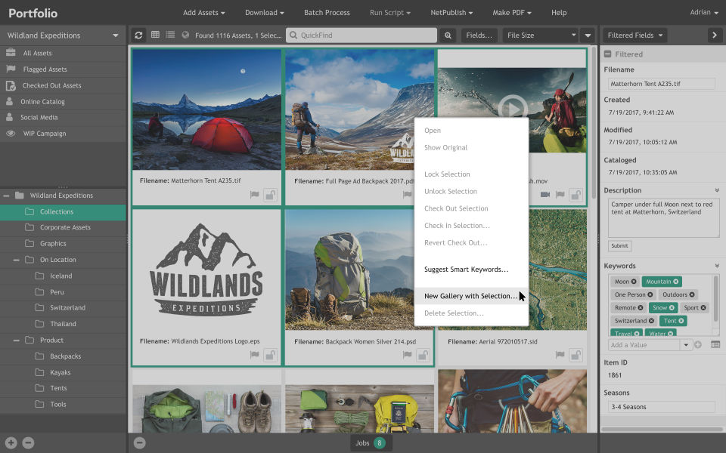Open the Adrian user menu

704,13
